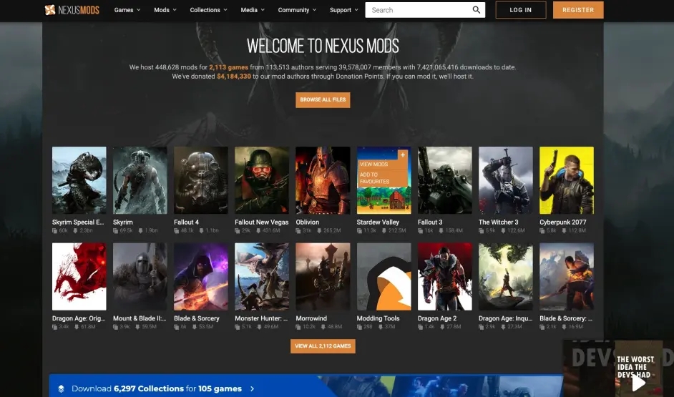Click the 'Dragon Age 2' title text

(x=437, y=318)
